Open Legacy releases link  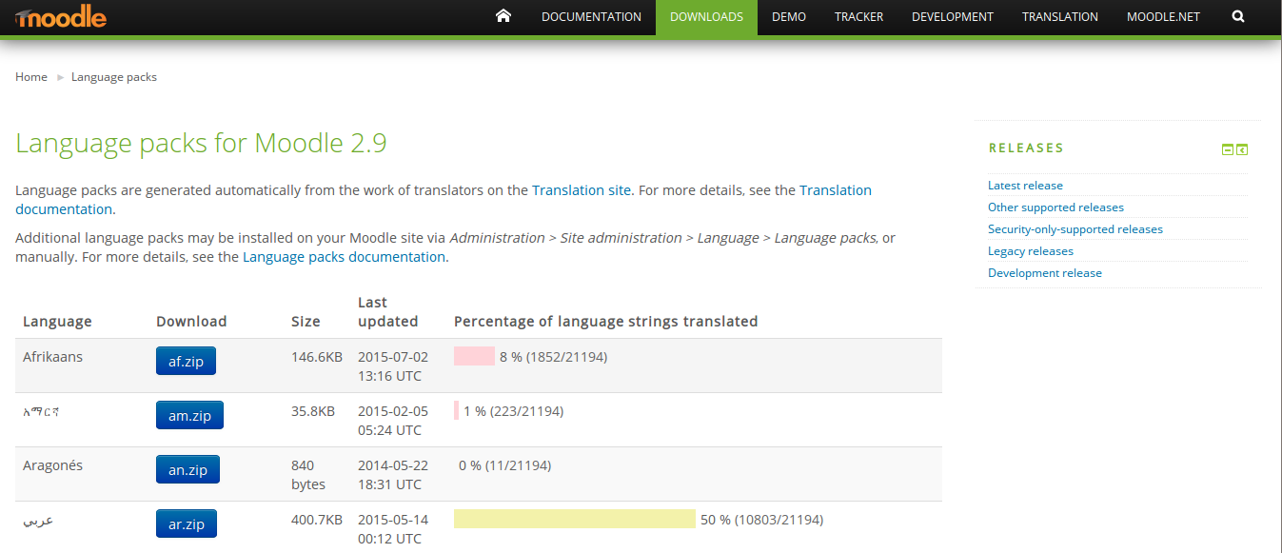click(1031, 251)
